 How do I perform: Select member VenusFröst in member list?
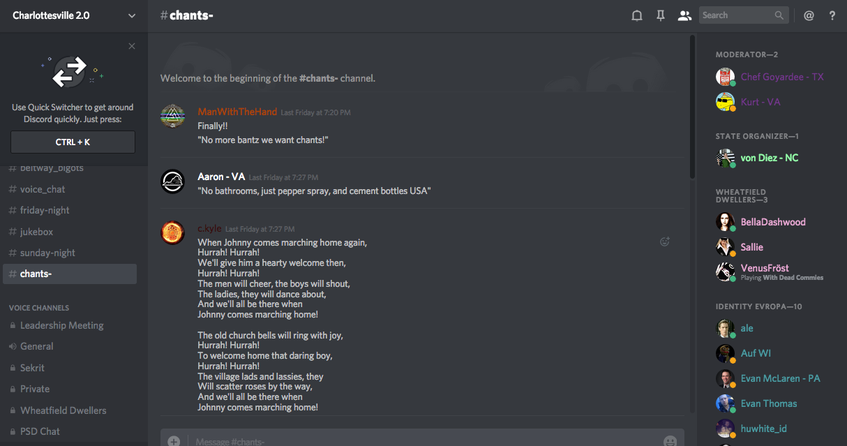click(x=765, y=268)
